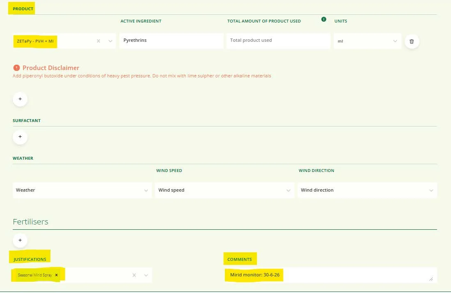
Task: Show info tooltip for total amount of product used
Action: [x=324, y=19]
